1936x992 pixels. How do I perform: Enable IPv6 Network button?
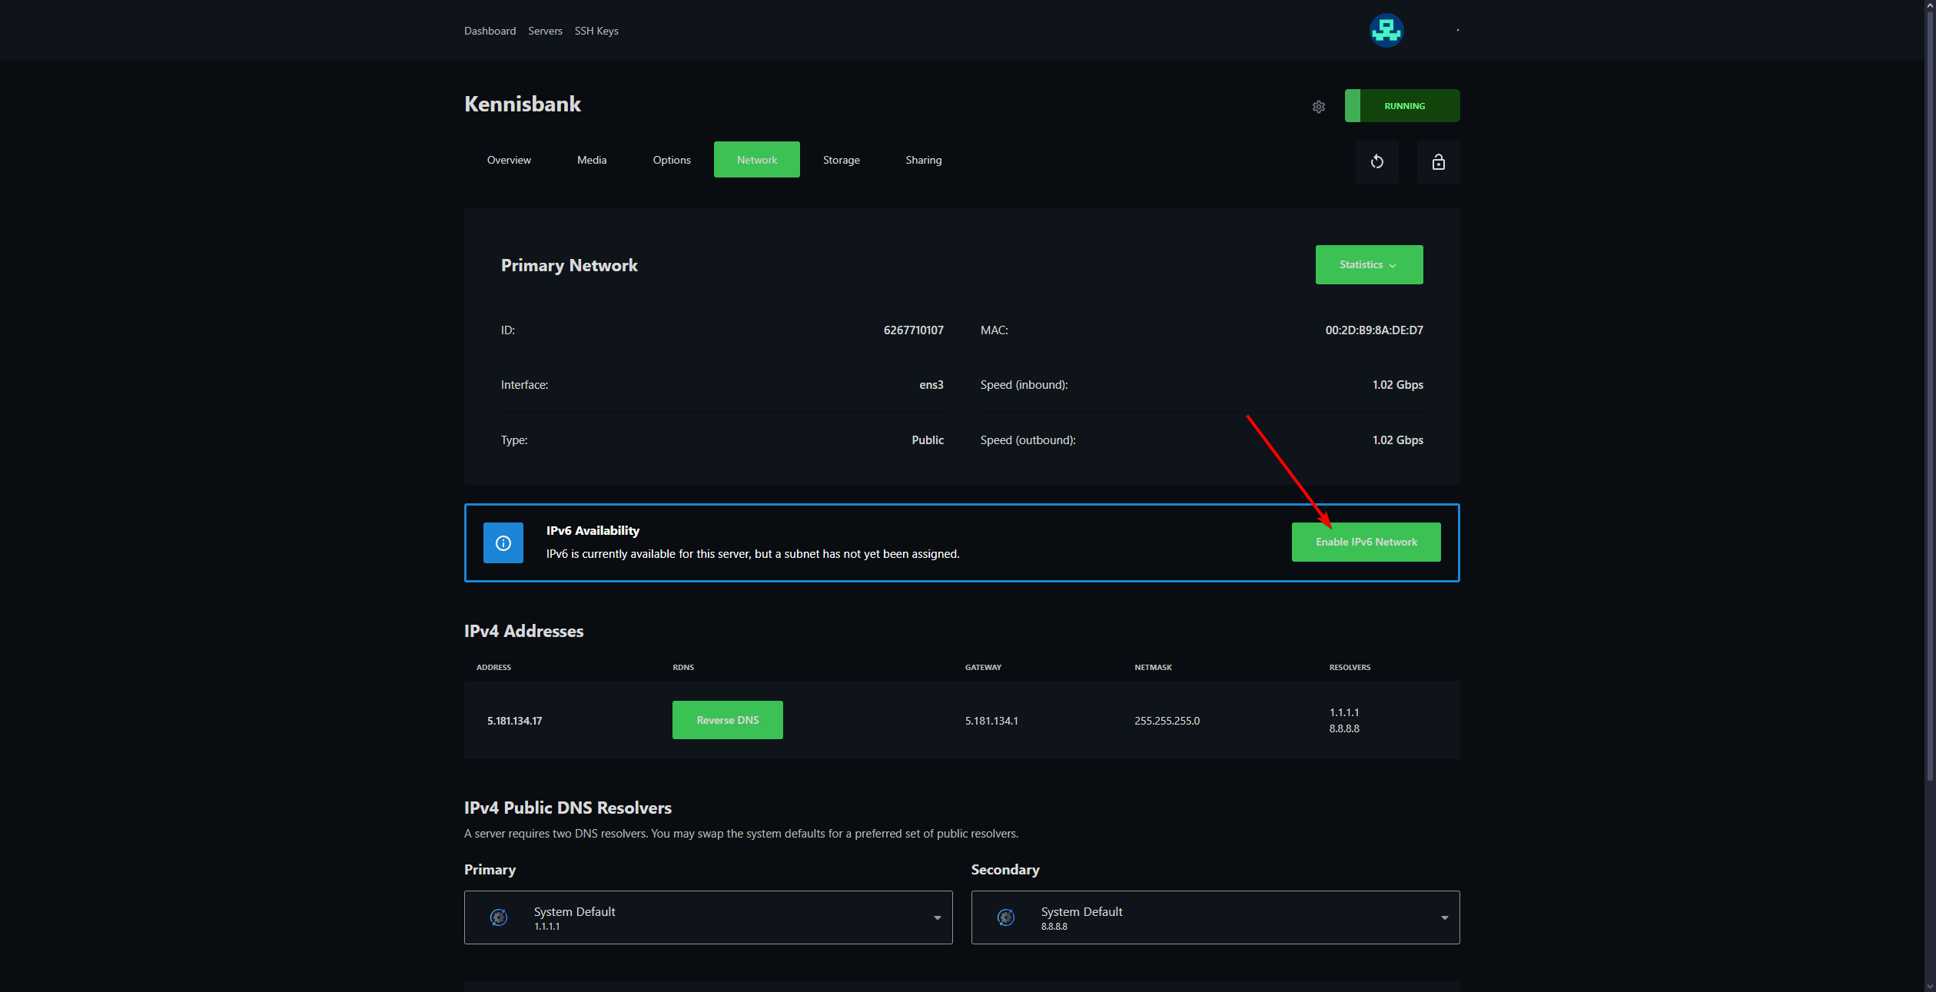[x=1366, y=542]
